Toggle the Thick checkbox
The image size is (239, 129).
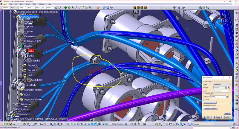pos(204,100)
